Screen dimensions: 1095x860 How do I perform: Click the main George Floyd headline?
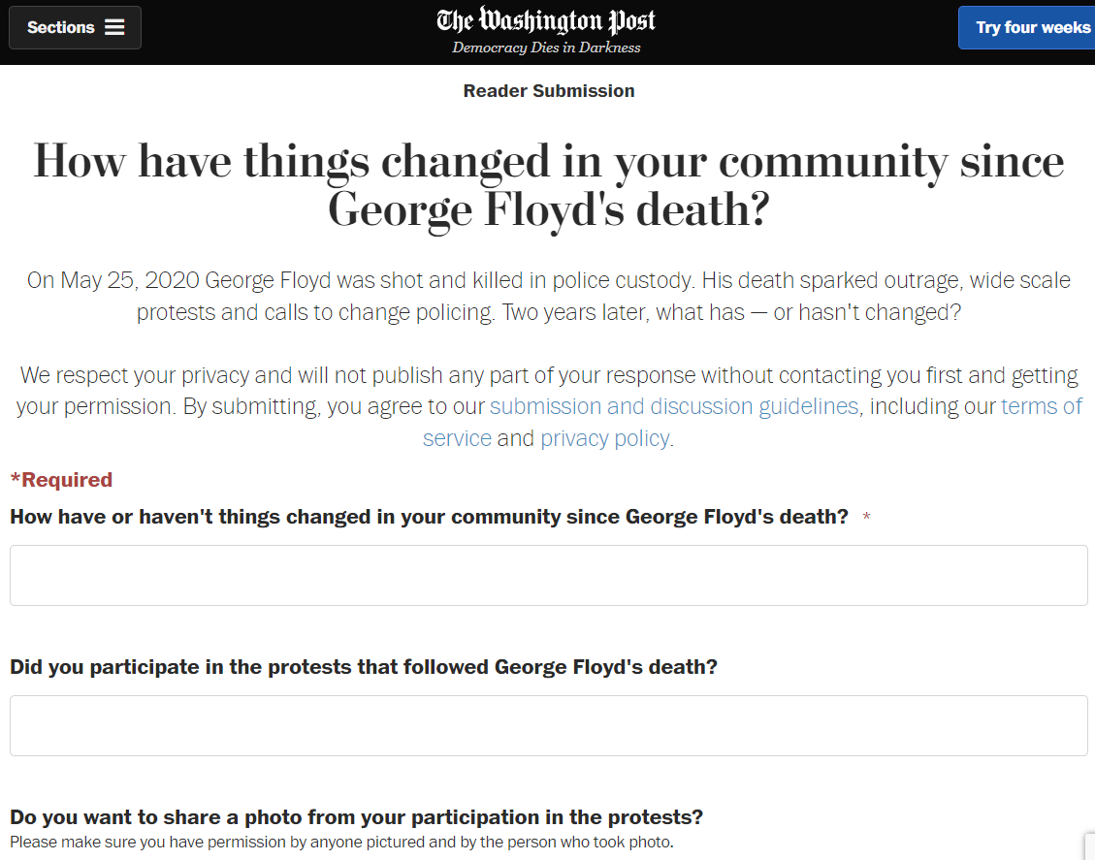pos(549,184)
